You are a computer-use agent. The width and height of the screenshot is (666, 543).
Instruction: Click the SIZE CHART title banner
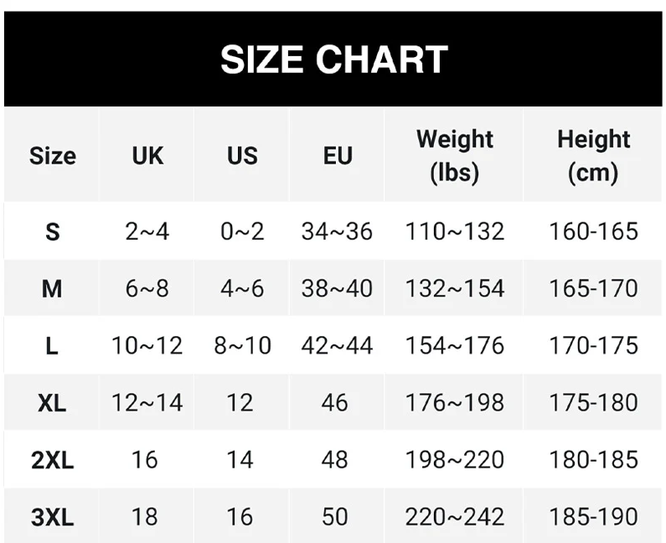tap(333, 59)
